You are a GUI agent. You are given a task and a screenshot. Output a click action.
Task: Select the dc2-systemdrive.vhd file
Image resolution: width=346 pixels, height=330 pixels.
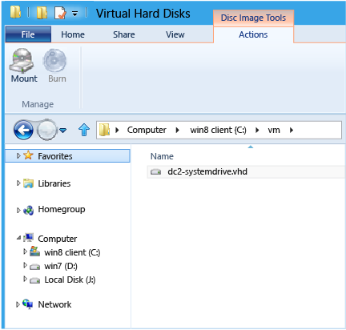[x=207, y=171]
